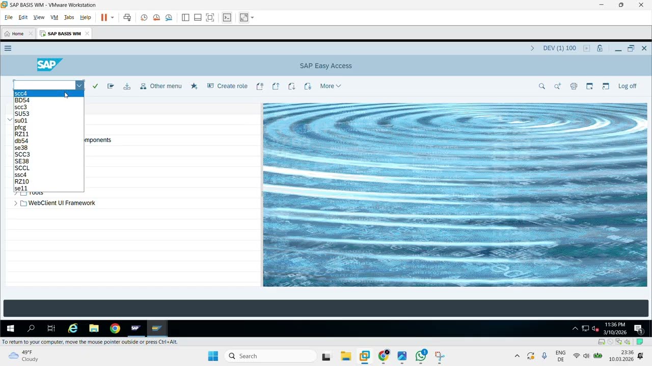This screenshot has width=652, height=366.
Task: Choose su01 in the history list
Action: 49,120
